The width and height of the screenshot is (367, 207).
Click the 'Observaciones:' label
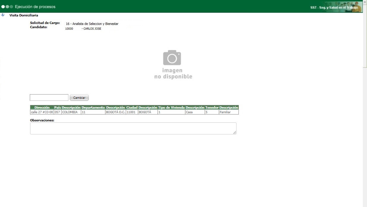coord(42,120)
